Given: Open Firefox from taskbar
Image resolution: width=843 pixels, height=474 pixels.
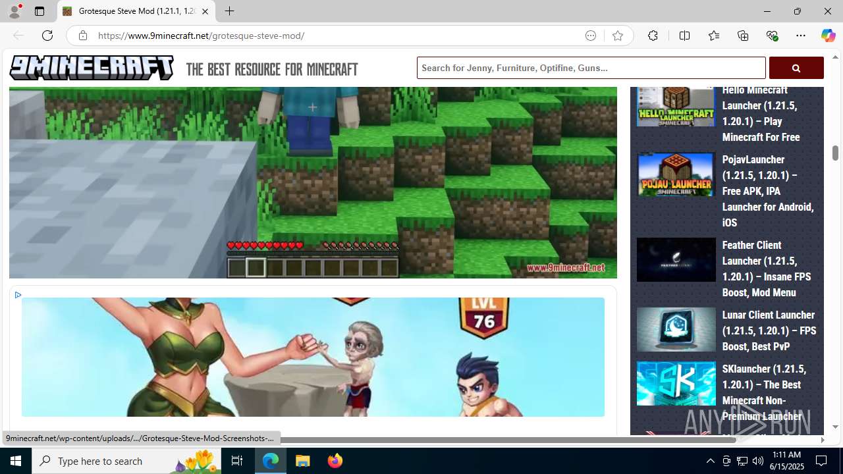Looking at the screenshot, I should [x=335, y=461].
